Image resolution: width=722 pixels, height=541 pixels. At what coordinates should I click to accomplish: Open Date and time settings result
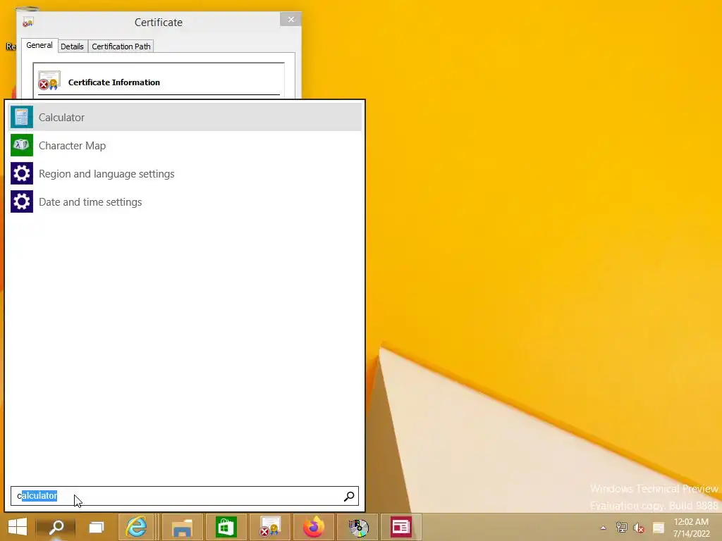point(185,202)
